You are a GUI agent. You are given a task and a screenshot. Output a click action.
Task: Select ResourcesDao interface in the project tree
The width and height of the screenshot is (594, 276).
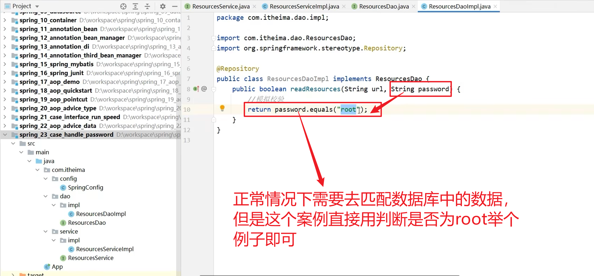point(87,223)
